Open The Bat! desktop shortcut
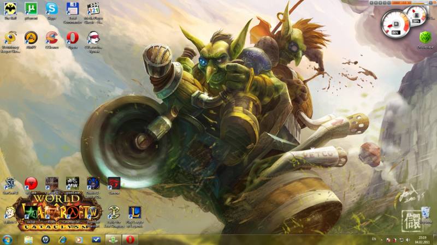The height and width of the screenshot is (245, 437). [10, 10]
